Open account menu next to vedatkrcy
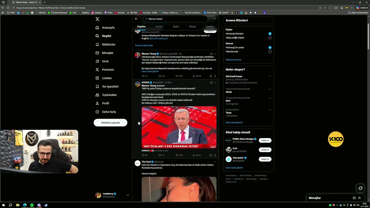The image size is (370, 208). 128,195
